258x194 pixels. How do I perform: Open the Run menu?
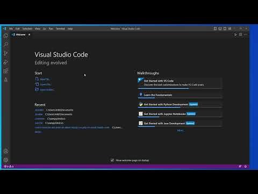click(x=51, y=29)
